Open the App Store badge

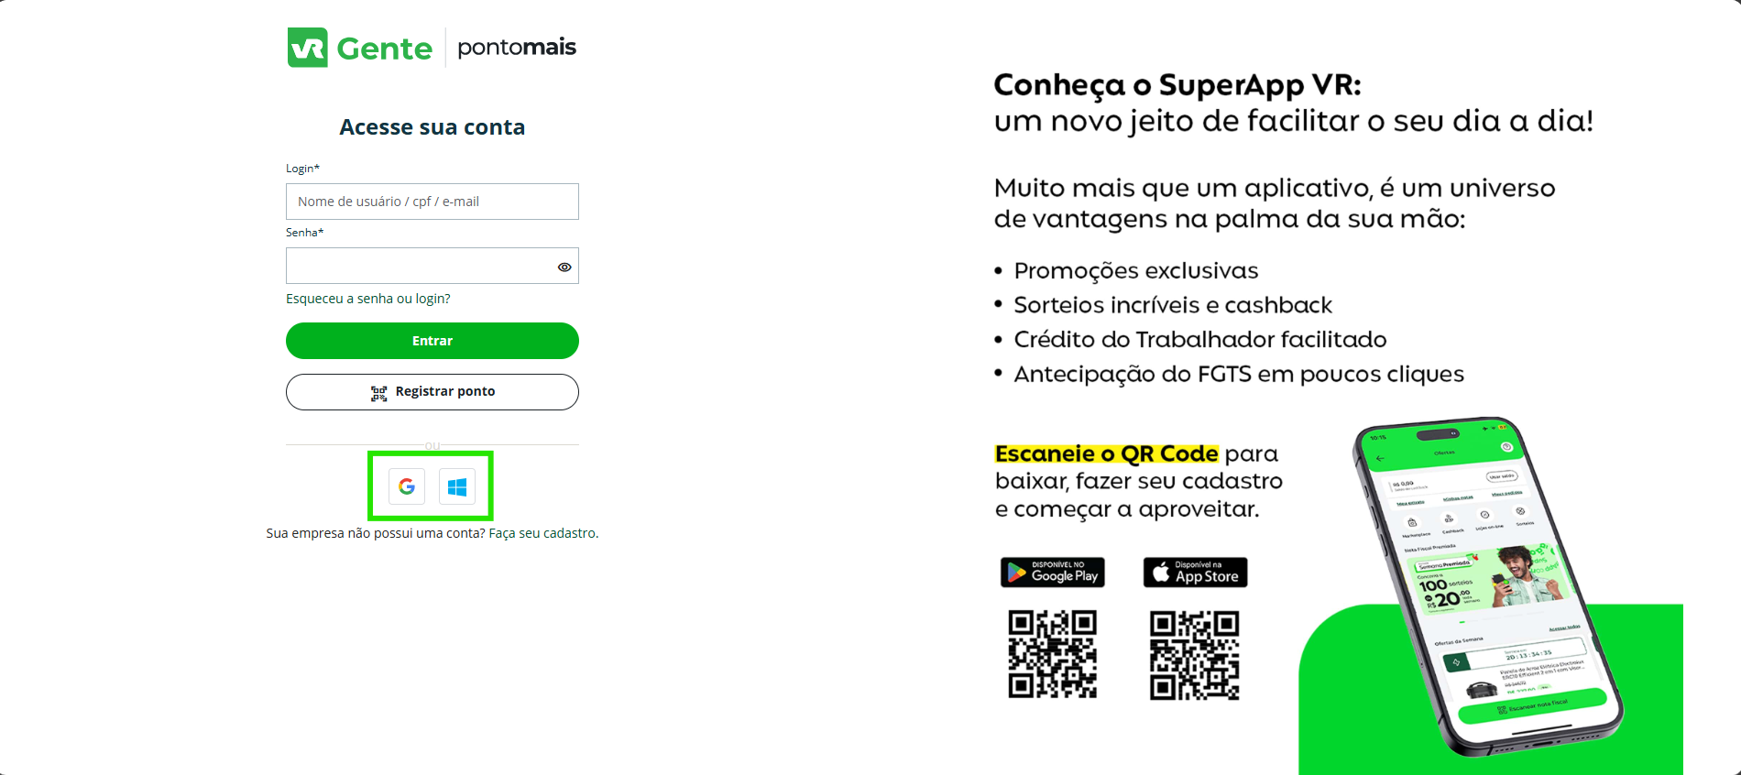click(x=1195, y=573)
